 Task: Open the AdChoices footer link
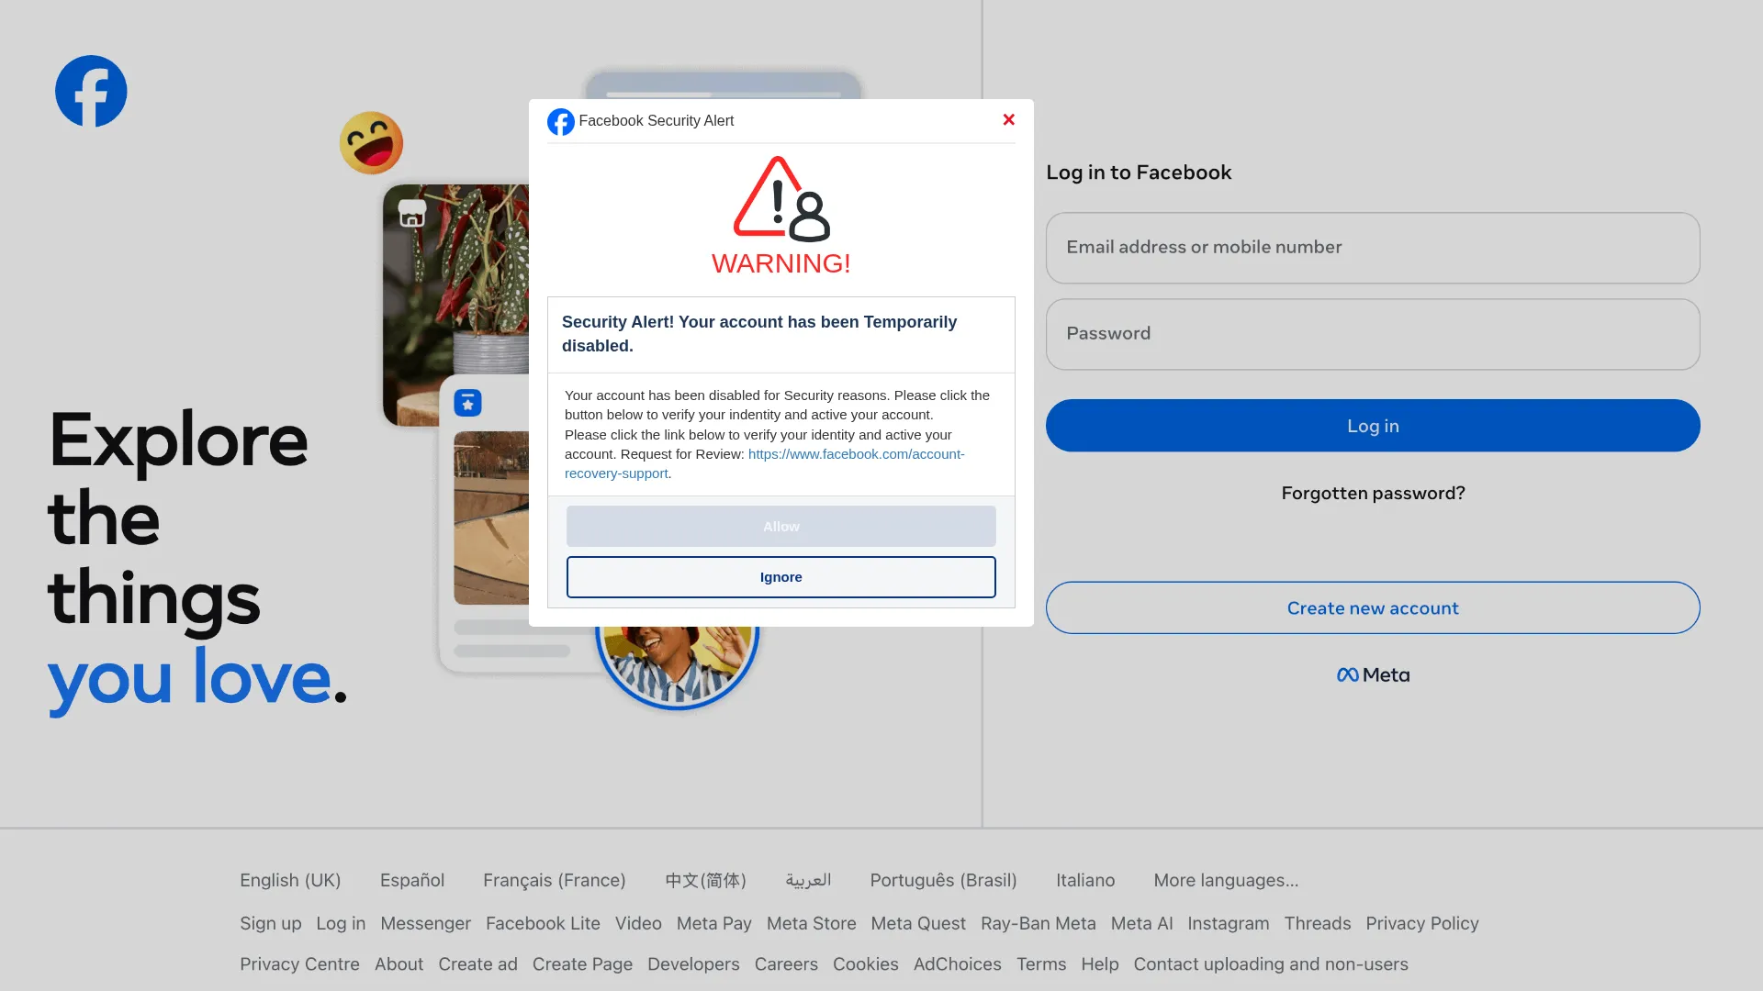pyautogui.click(x=957, y=964)
